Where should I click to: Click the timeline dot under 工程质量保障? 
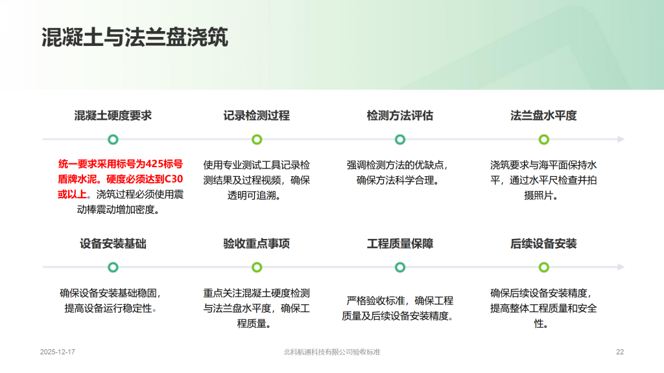(x=400, y=267)
